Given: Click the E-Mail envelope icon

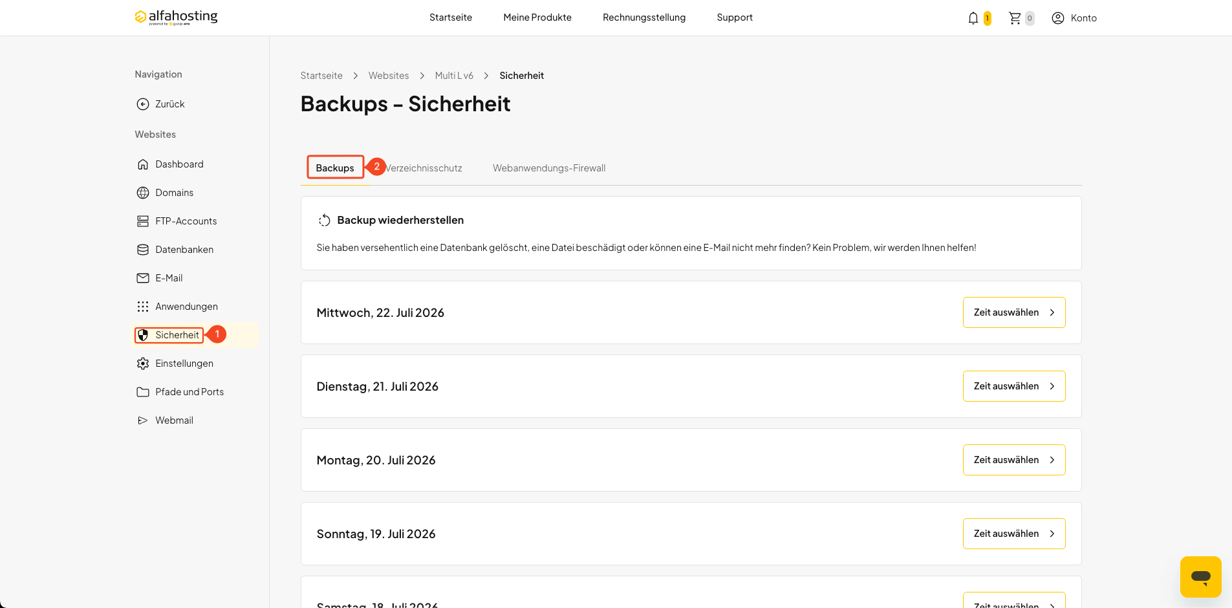Looking at the screenshot, I should click(143, 278).
